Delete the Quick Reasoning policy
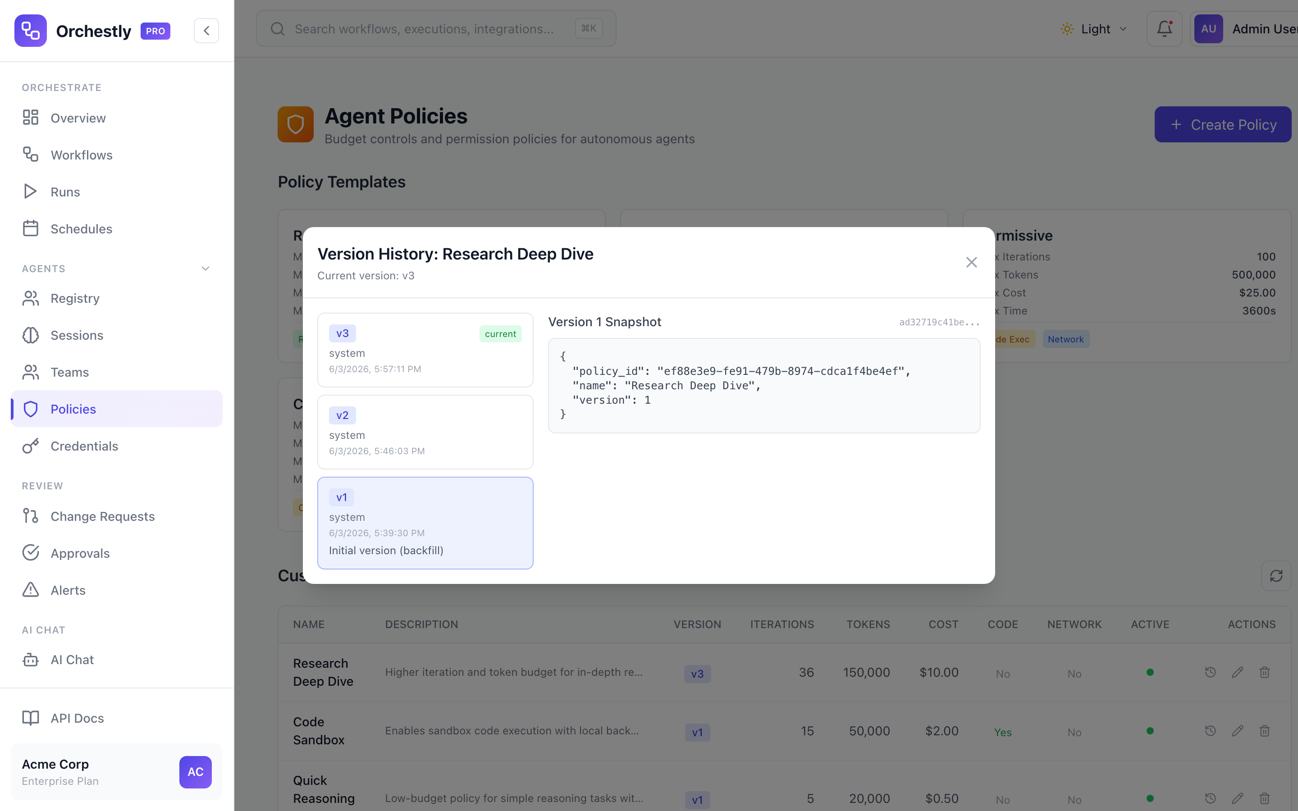This screenshot has width=1298, height=811. point(1264,798)
